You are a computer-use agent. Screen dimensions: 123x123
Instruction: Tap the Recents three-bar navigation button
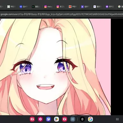[117, 119]
